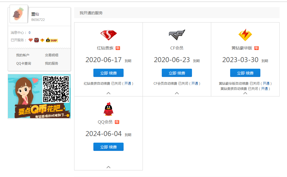The image size is (287, 177).
Task: Open message center count 0
Action: (29, 33)
